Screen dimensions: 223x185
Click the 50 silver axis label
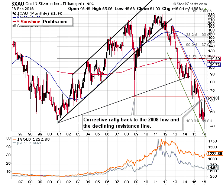click(x=9, y=138)
